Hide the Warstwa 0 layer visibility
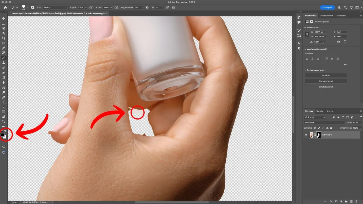Screen dimensions: 363x204 click(x=306, y=135)
